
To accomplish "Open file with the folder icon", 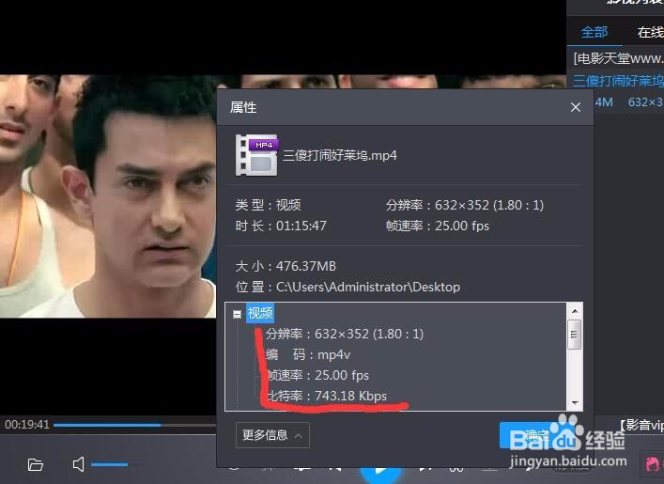I will point(35,464).
